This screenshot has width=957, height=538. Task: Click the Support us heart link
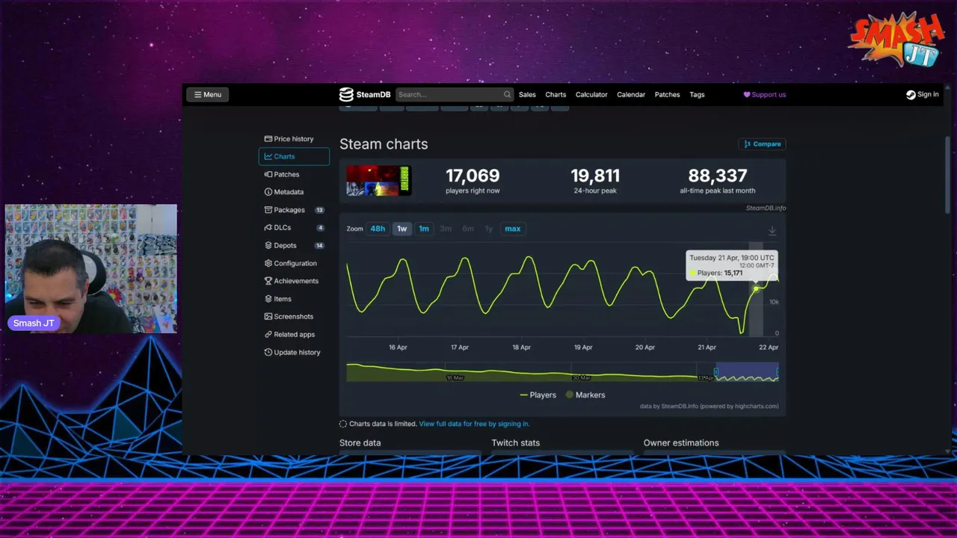tap(764, 94)
